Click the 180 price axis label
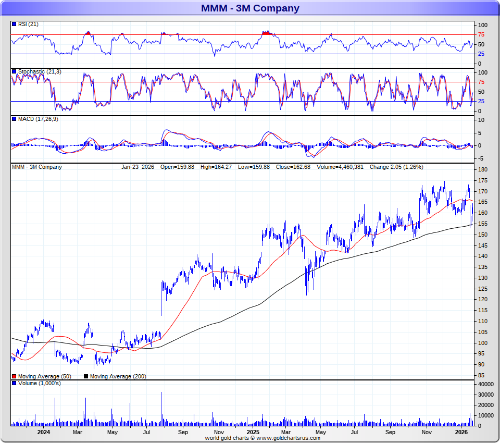Image resolution: width=500 pixels, height=443 pixels. click(x=483, y=169)
